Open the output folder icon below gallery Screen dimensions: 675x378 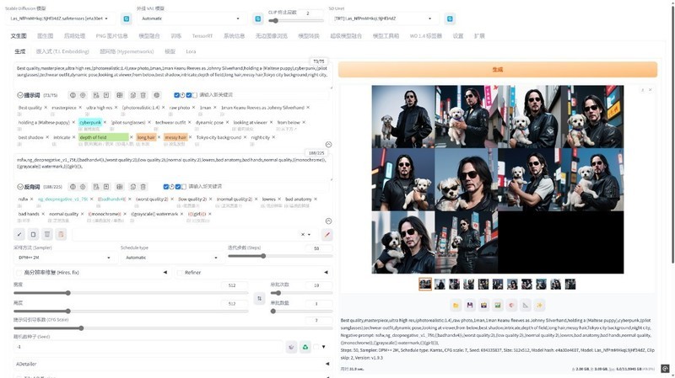pos(456,305)
